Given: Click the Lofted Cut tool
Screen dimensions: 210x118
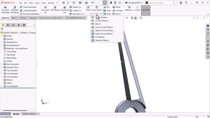Looking at the screenshot, I should (x=75, y=10).
